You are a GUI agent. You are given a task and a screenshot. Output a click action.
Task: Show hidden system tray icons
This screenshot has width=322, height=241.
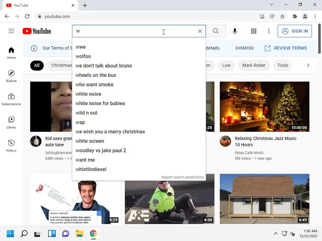click(275, 233)
